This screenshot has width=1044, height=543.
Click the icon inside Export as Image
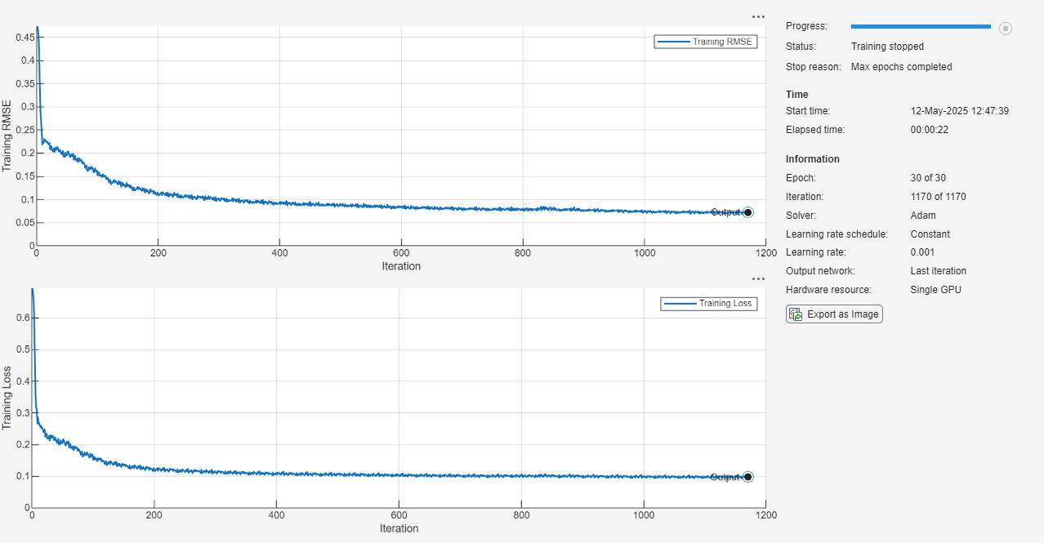click(796, 314)
